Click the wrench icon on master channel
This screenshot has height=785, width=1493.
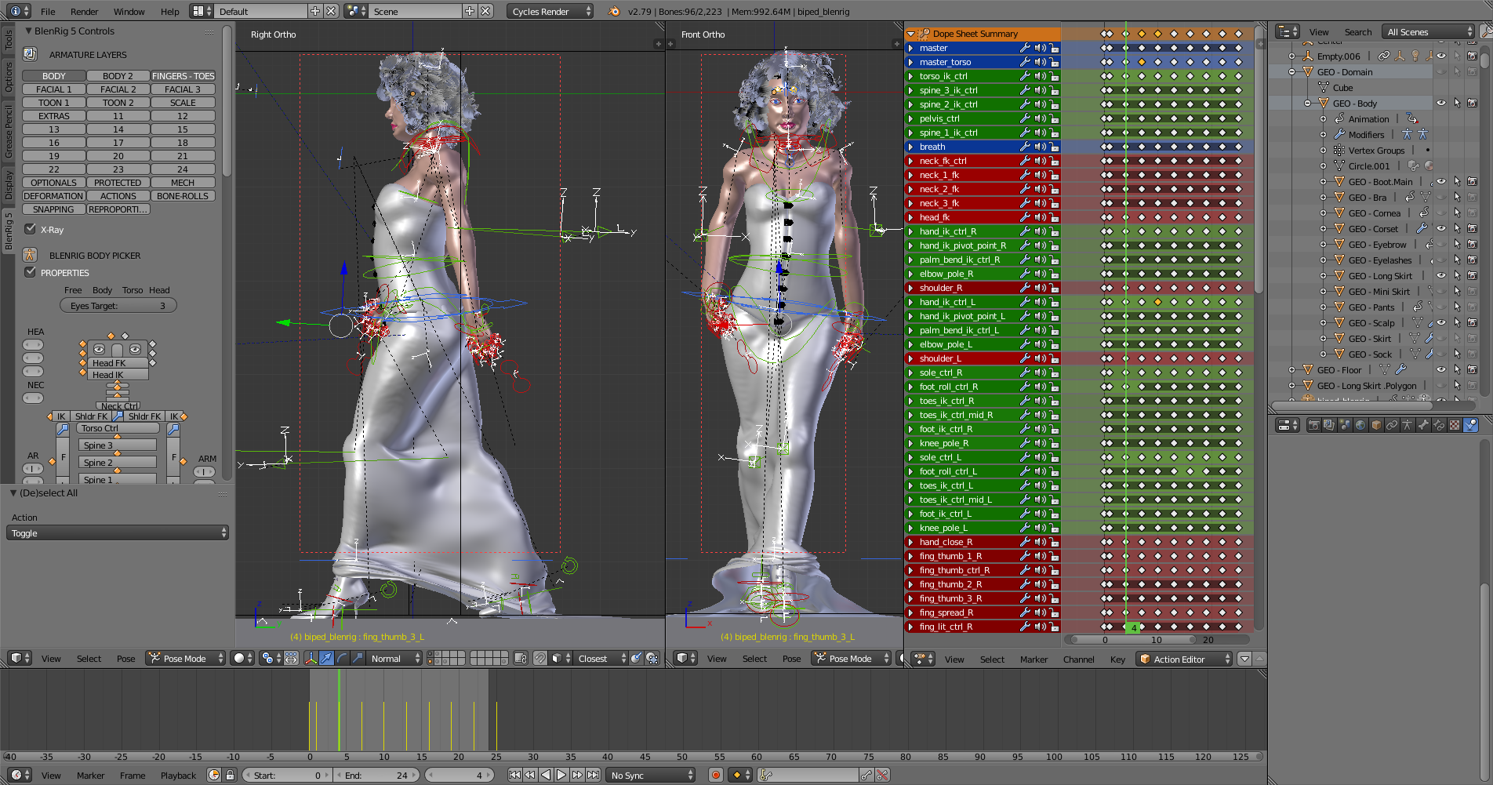tap(1025, 48)
